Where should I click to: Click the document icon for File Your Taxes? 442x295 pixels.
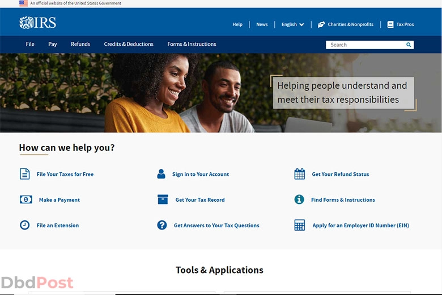pos(24,174)
